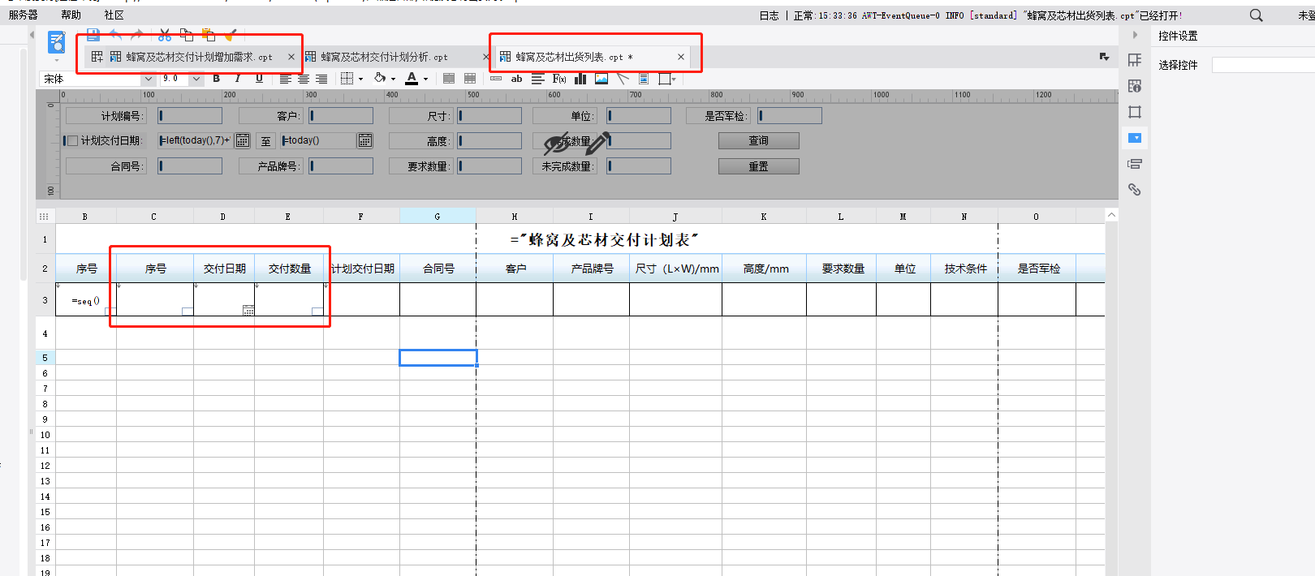The image size is (1315, 576).
Task: Click the calendar icon beside left(today(),7) field
Action: coord(242,140)
